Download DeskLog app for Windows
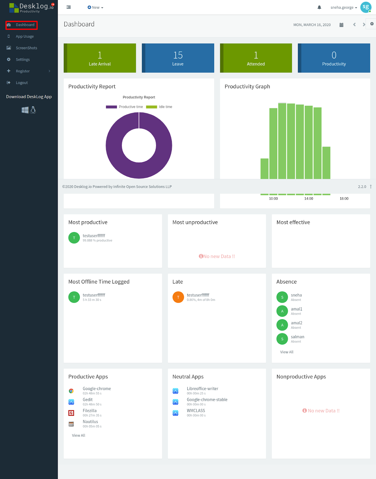This screenshot has height=479, width=376. pyautogui.click(x=25, y=110)
